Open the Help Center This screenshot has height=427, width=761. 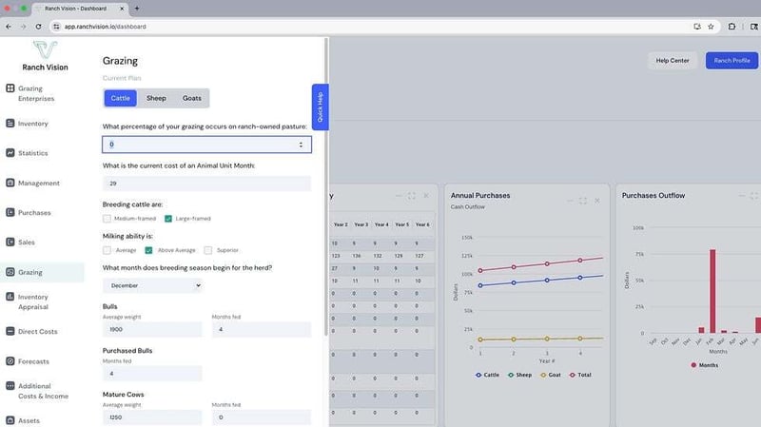tap(673, 61)
